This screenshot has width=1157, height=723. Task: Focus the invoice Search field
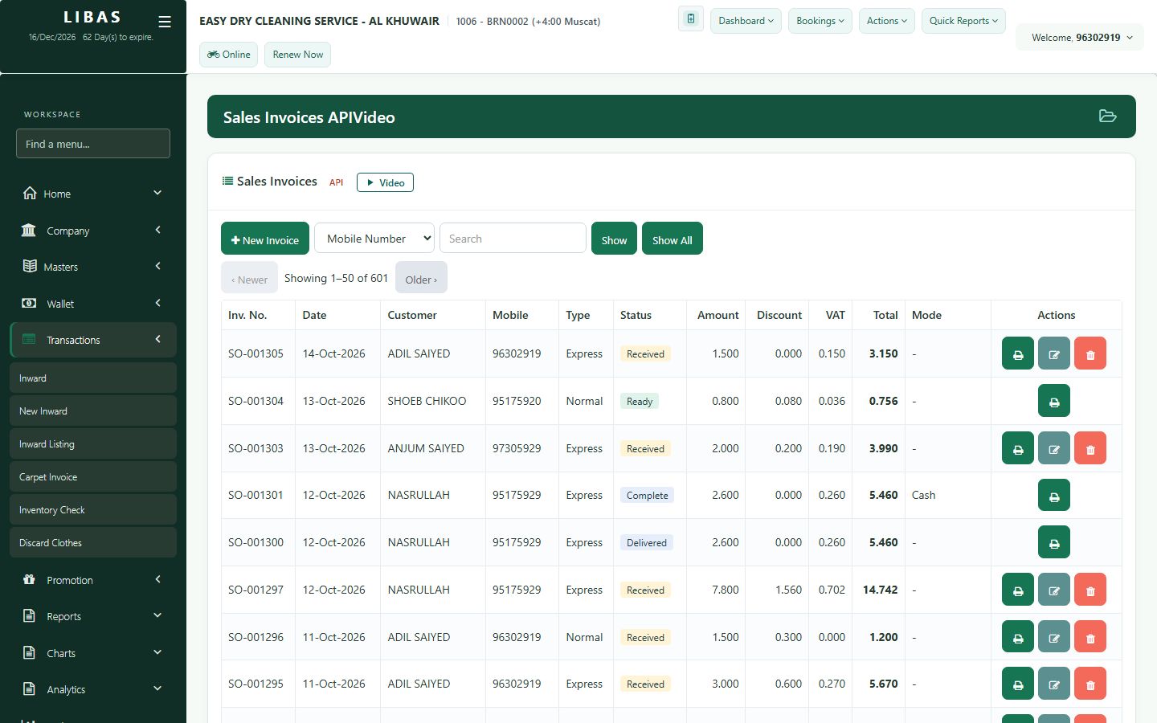[513, 239]
